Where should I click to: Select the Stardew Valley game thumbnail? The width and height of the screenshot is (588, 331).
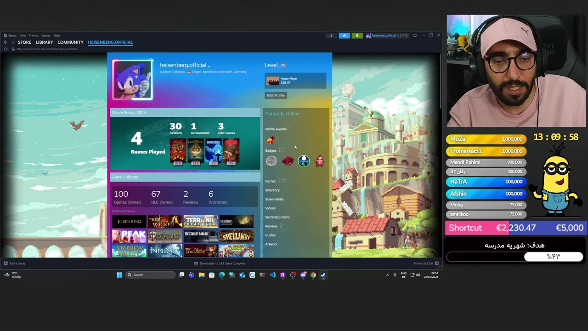[129, 251]
